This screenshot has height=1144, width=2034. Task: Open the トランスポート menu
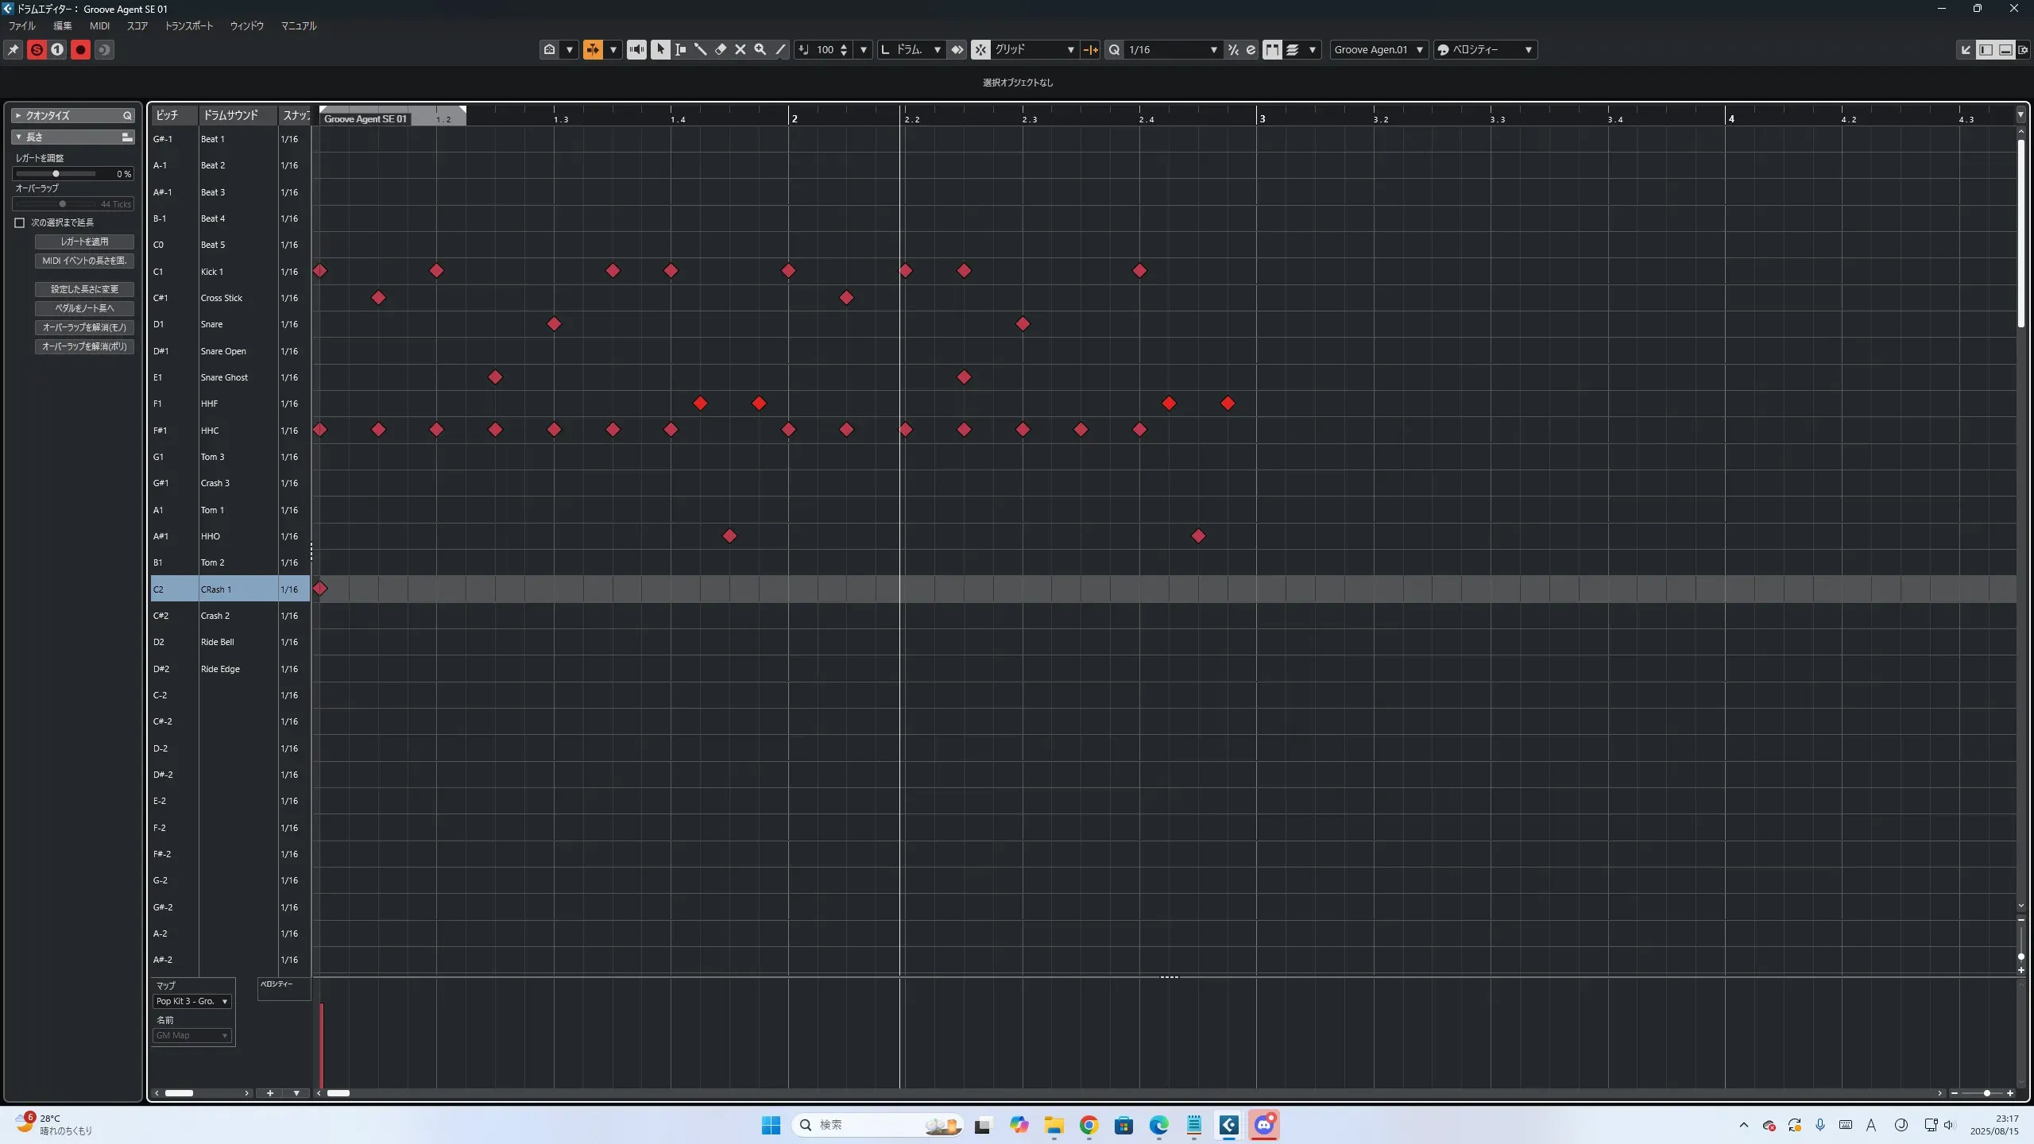point(189,25)
